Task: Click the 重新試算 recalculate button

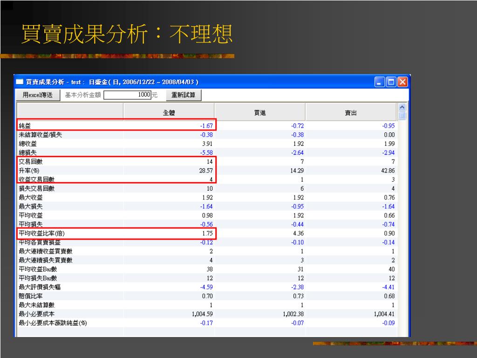Action: click(x=184, y=95)
